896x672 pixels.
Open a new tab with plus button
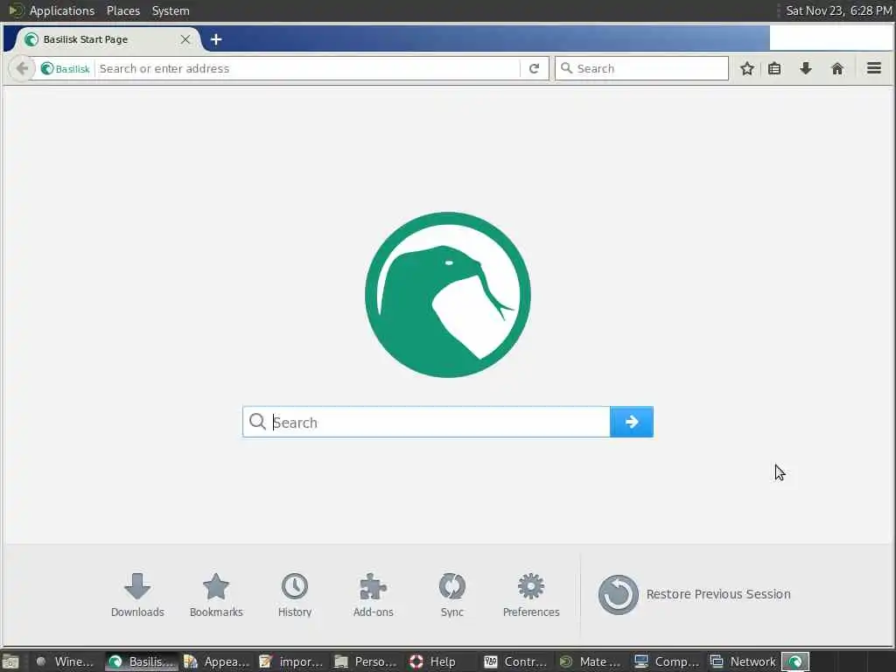coord(216,39)
